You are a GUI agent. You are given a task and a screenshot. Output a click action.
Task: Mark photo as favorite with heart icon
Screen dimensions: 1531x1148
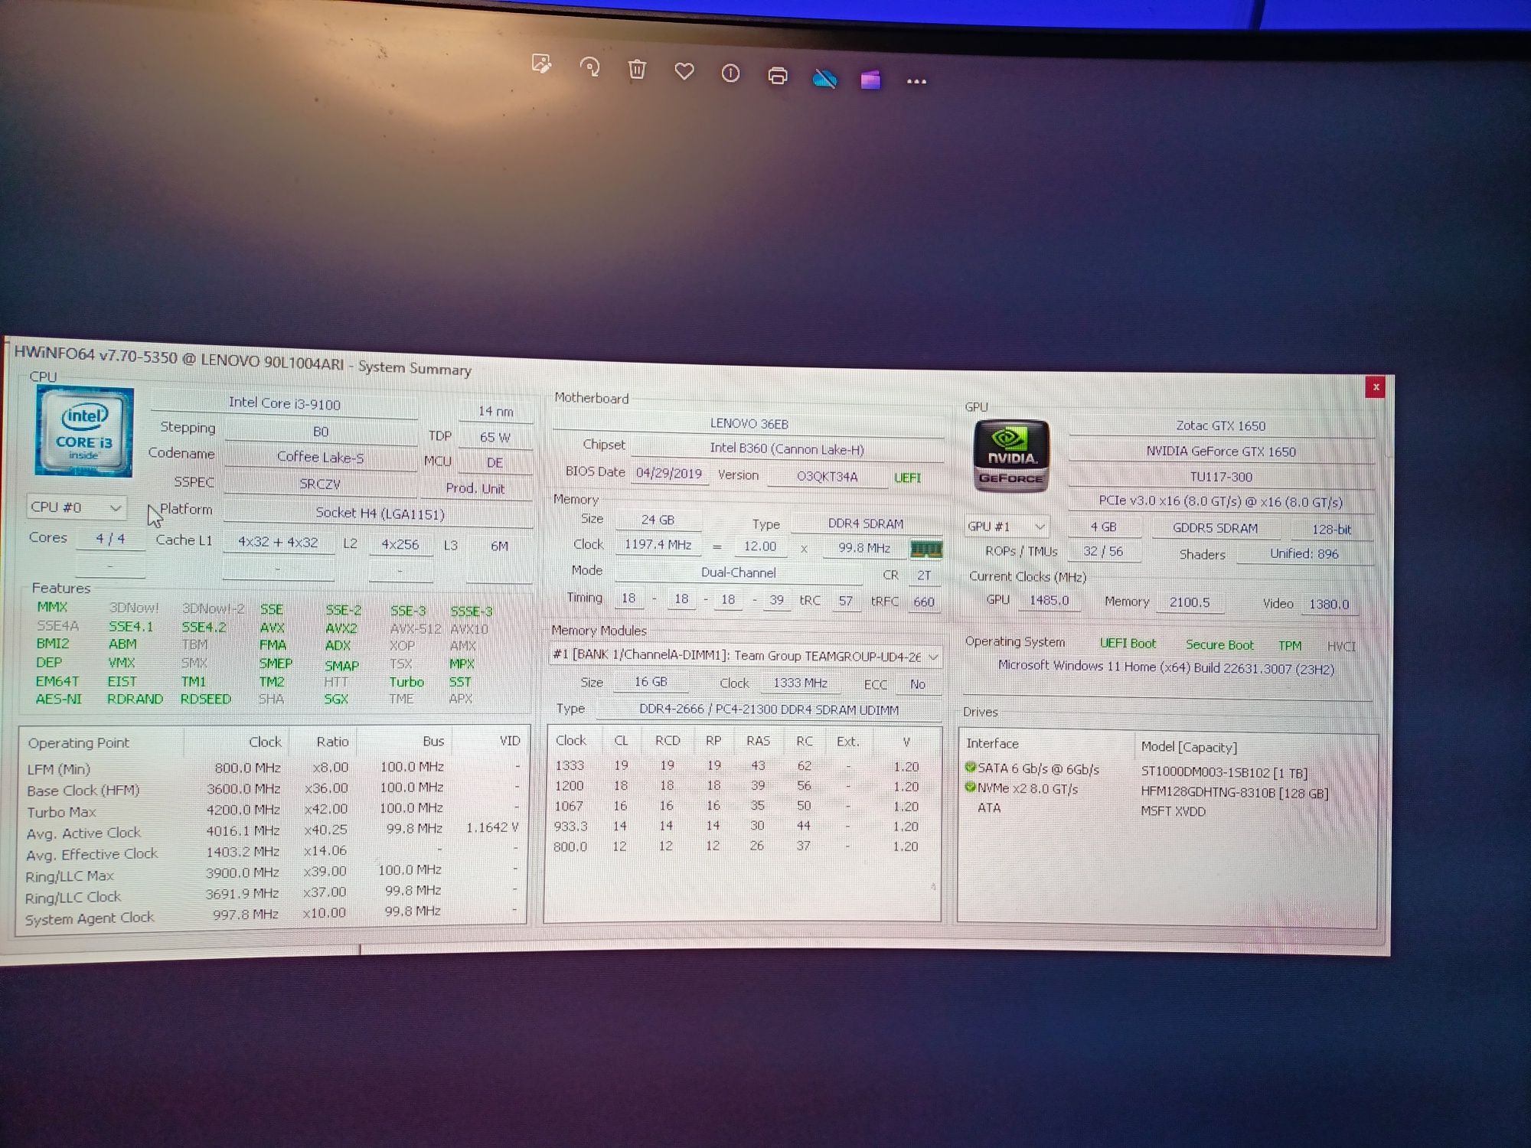point(684,72)
